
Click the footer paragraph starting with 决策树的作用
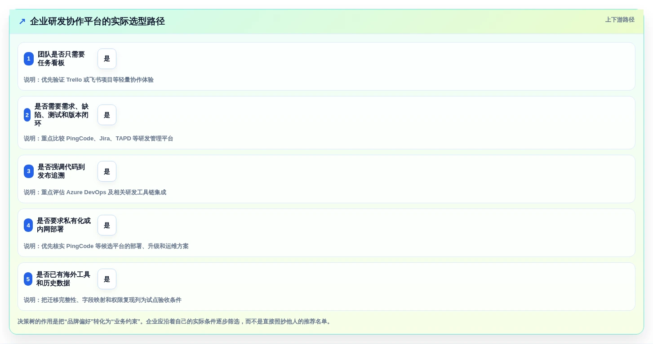[x=175, y=322]
